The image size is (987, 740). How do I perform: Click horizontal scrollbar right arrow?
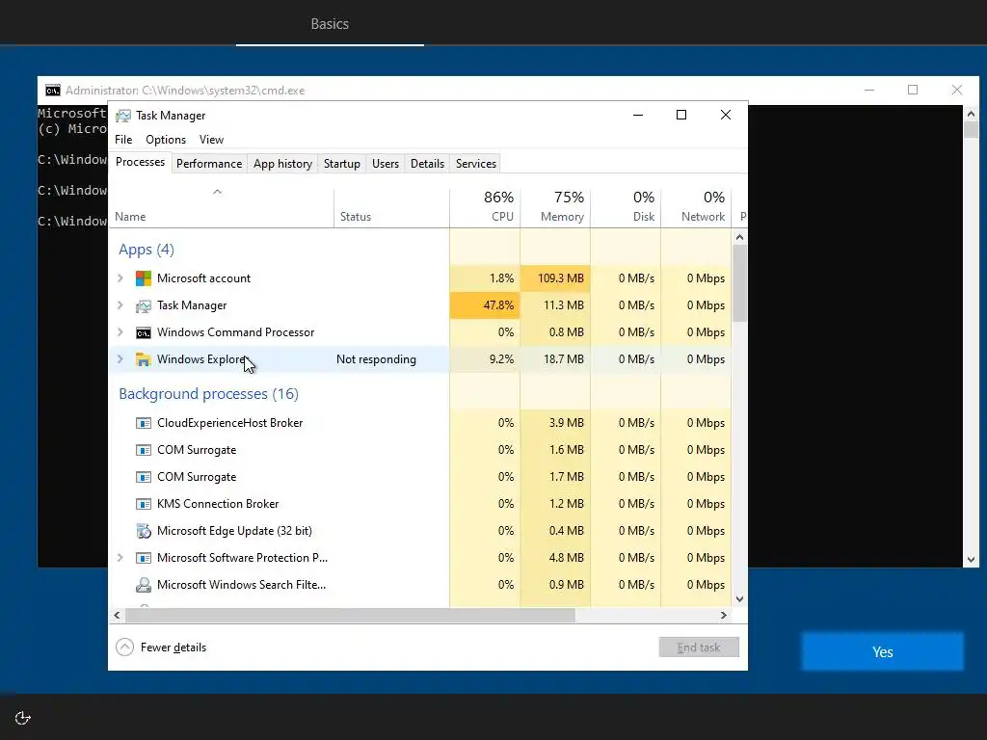(x=724, y=615)
